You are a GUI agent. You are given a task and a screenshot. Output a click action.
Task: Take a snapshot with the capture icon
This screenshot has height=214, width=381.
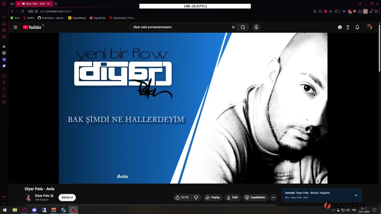320,11
